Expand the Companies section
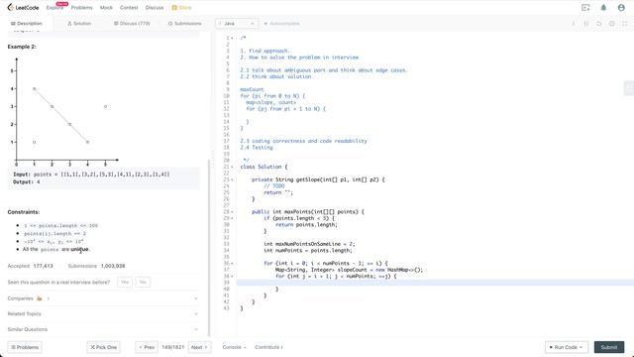The height and width of the screenshot is (357, 634). click(103, 298)
